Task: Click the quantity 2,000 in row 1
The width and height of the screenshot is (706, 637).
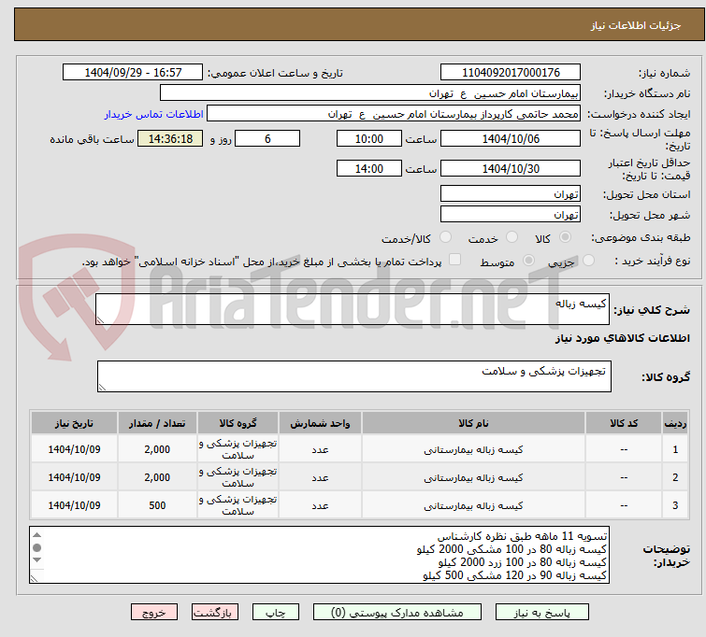Action: (x=157, y=449)
